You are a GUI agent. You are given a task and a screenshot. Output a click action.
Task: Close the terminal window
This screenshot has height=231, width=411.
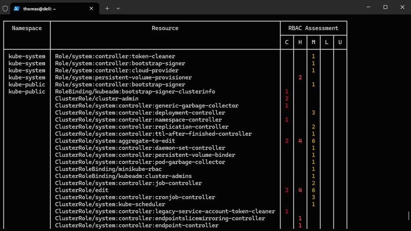point(402,7)
